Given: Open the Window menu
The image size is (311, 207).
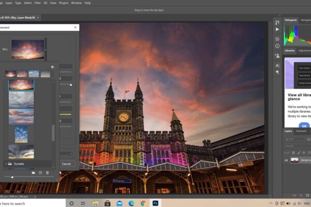Looking at the screenshot, I should point(76,3).
